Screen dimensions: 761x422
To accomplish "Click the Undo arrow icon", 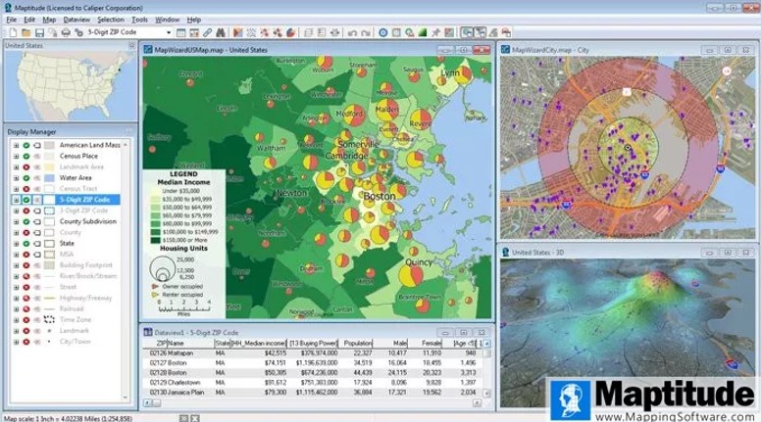I will [x=353, y=32].
